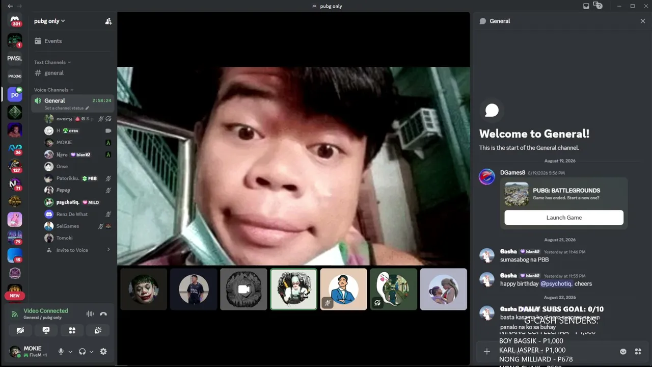Collapse the Text Channels category
The image size is (652, 367).
coord(52,62)
